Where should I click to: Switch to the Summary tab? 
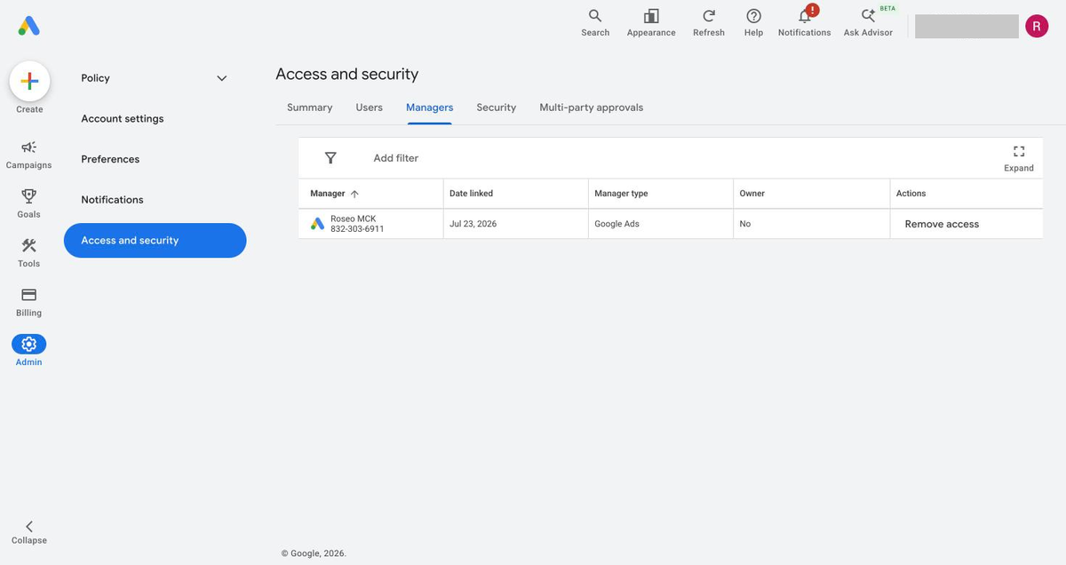click(310, 107)
